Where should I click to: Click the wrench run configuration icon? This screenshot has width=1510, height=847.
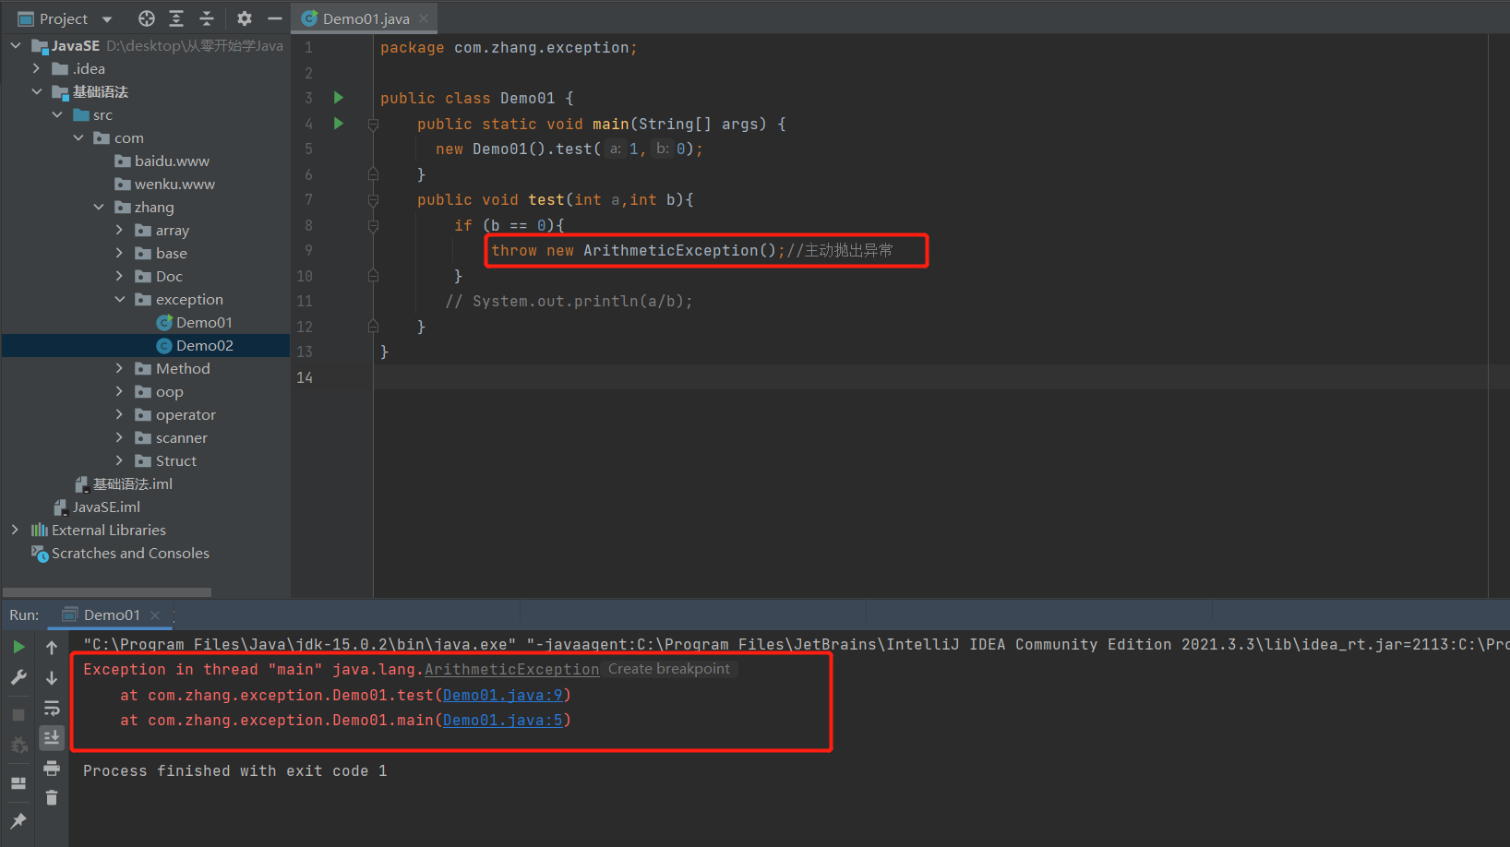[x=18, y=677]
